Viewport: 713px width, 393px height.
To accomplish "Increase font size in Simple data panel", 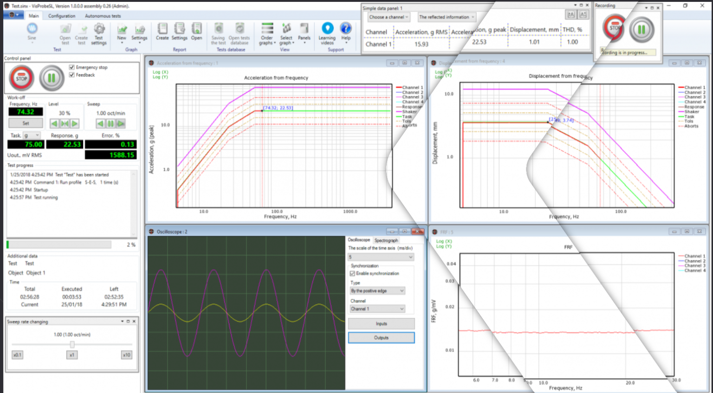I will click(571, 15).
